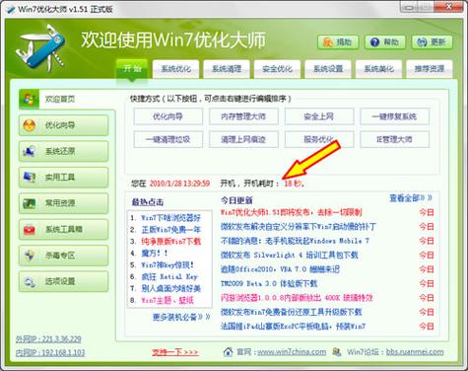This screenshot has width=468, height=371.
Task: Click 今日 label on the TM2009 row
Action: 426,283
